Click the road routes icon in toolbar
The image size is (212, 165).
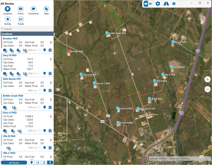(x=166, y=4)
